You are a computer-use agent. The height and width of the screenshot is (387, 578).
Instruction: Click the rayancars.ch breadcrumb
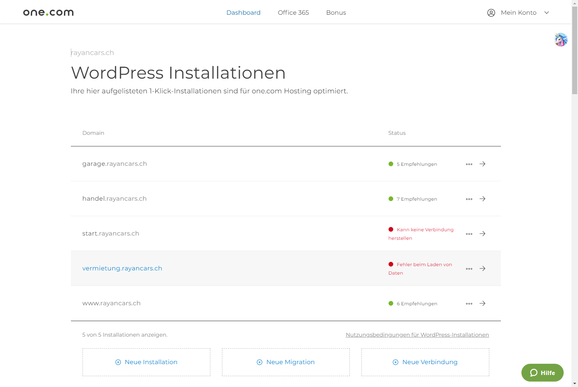[x=93, y=53]
